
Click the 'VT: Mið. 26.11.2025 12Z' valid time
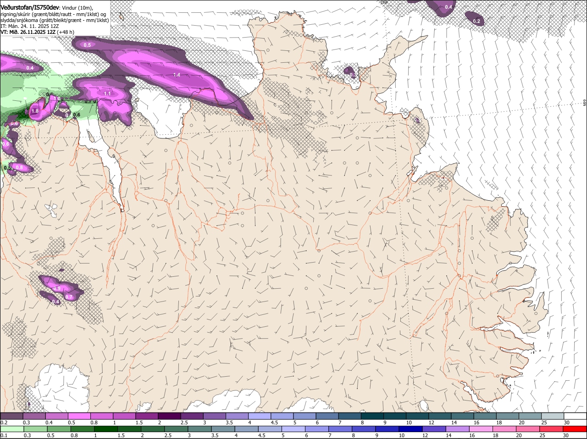pyautogui.click(x=28, y=32)
